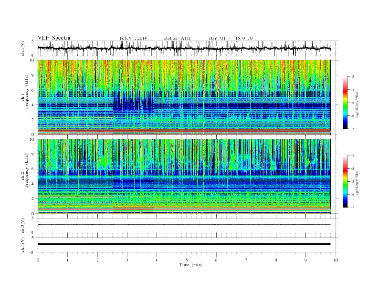Click tick label 8 on the Time axis

276,260
